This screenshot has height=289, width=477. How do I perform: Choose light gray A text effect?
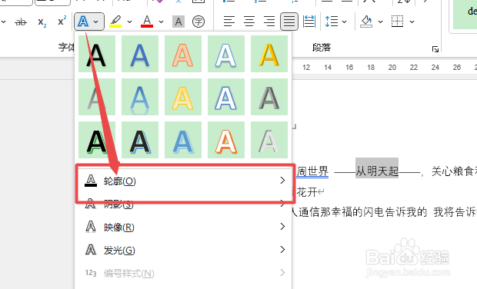click(x=269, y=140)
